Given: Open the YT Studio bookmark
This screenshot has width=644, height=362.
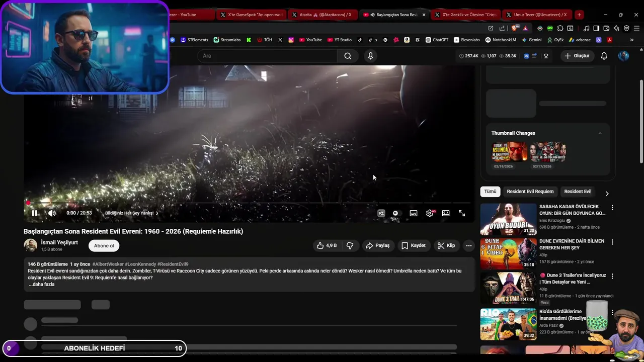Looking at the screenshot, I should click(340, 40).
